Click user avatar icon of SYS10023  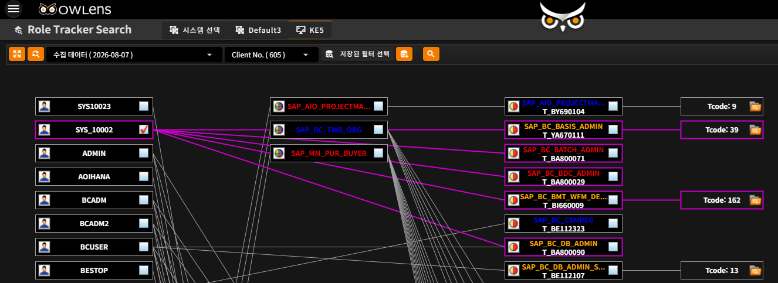(44, 106)
